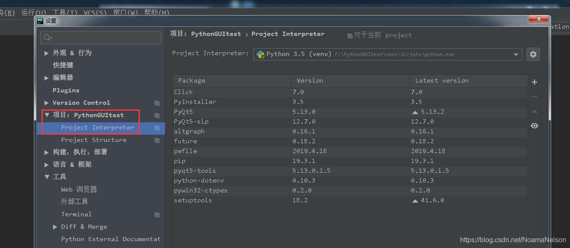
Task: Collapse the 项目: PythonGUItest tree node
Action: 47,115
